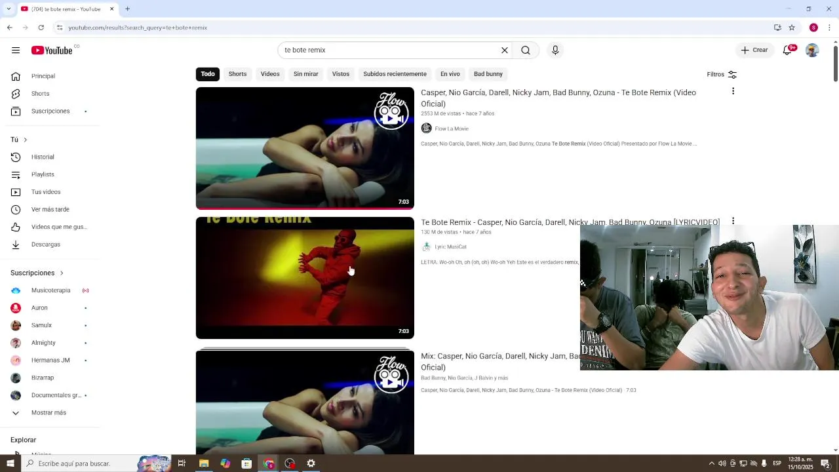Click the Crear button
The height and width of the screenshot is (472, 839).
tap(754, 50)
